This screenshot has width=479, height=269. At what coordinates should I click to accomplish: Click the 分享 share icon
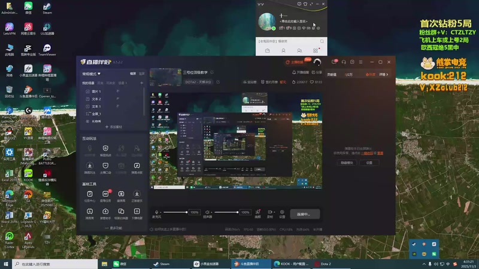(317, 72)
